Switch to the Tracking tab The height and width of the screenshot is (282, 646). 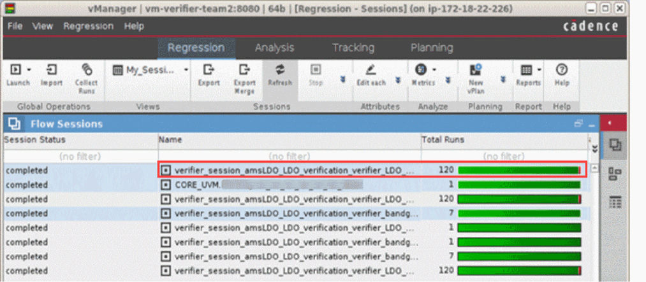point(353,48)
